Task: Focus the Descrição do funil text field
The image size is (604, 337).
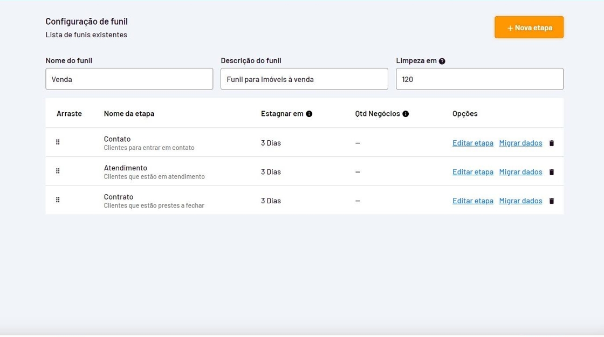Action: [x=304, y=79]
